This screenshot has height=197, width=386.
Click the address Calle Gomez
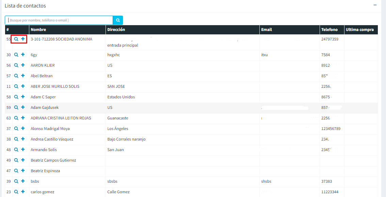pyautogui.click(x=118, y=192)
